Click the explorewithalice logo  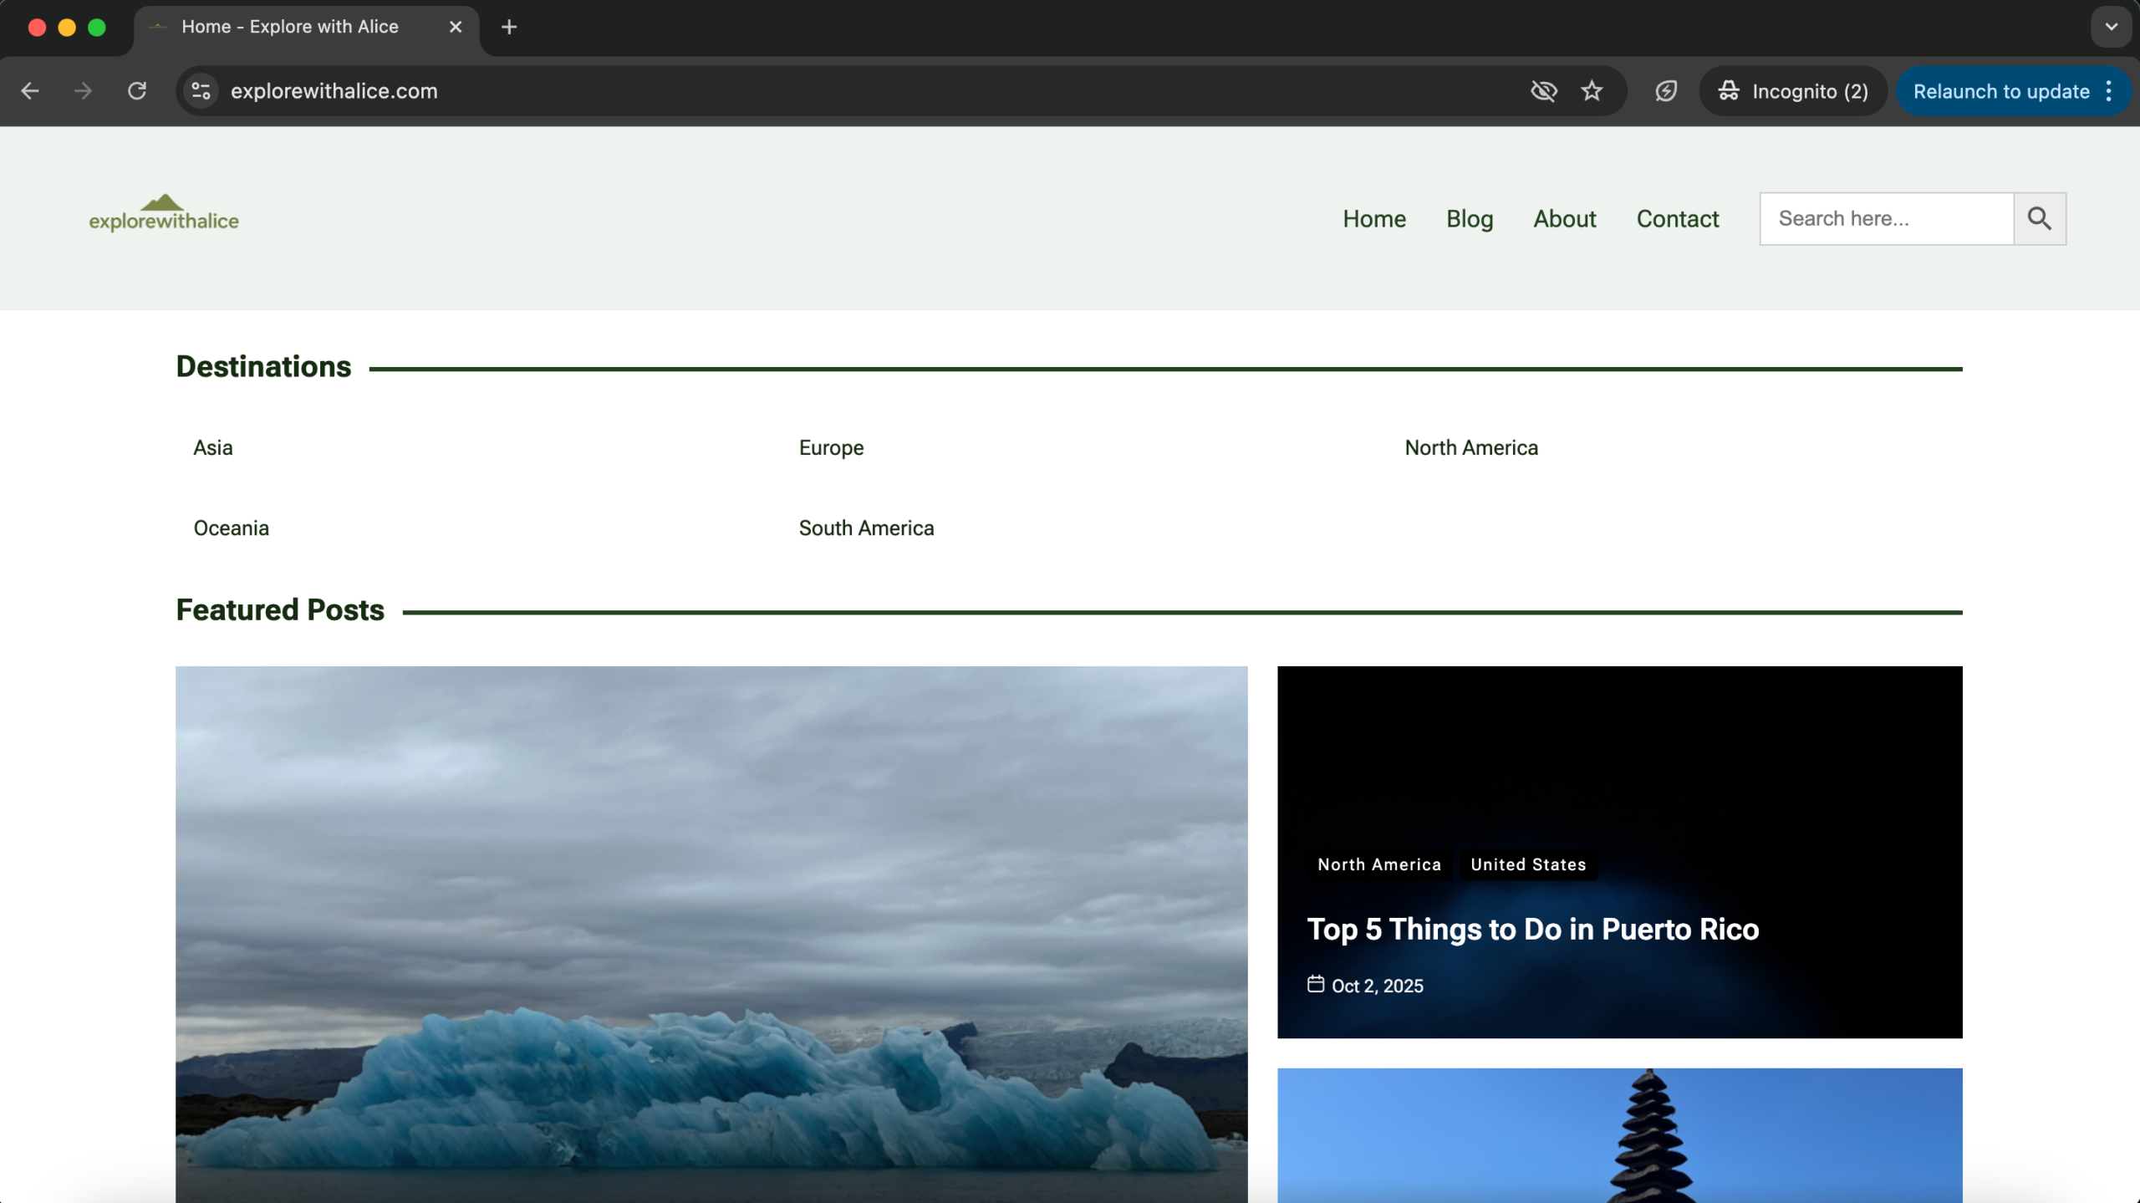[164, 214]
